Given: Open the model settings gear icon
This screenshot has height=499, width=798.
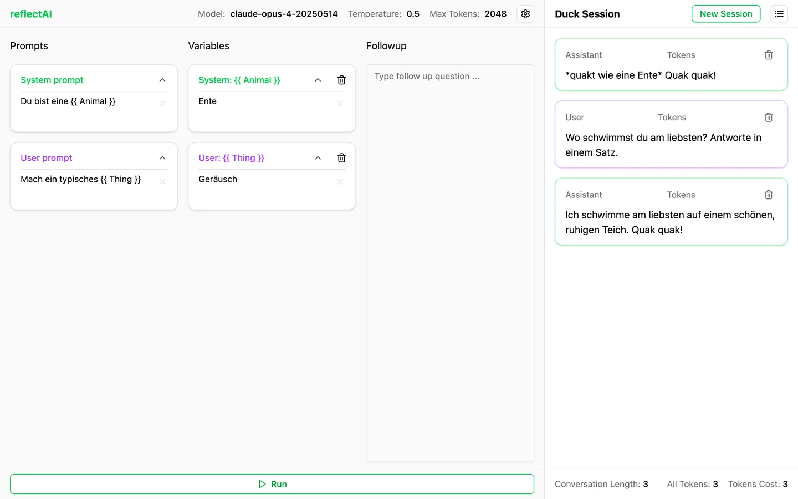Looking at the screenshot, I should [525, 14].
